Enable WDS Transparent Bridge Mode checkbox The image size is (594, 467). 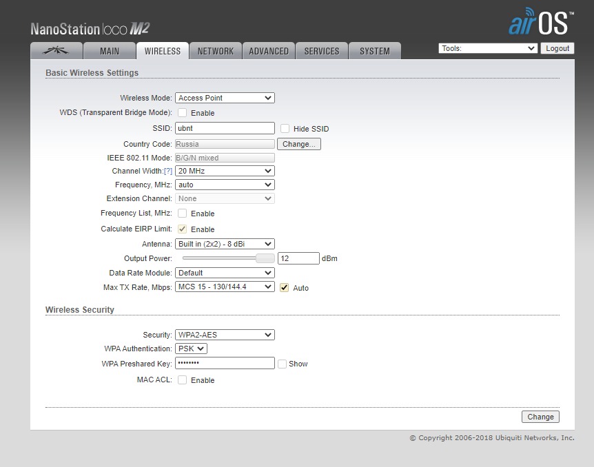pyautogui.click(x=182, y=113)
